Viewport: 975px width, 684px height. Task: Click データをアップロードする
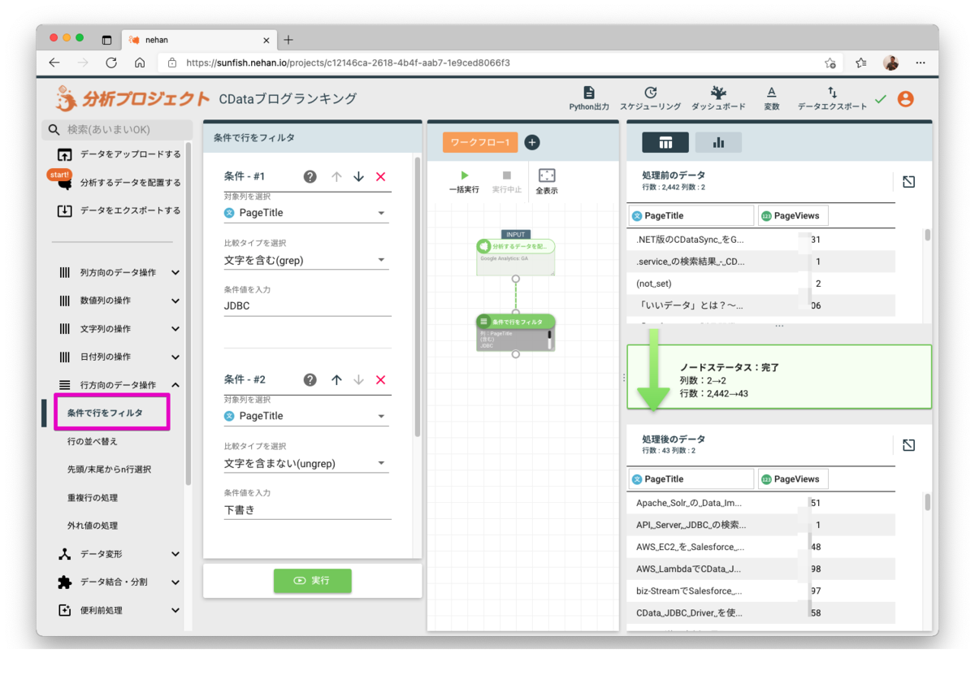(119, 154)
